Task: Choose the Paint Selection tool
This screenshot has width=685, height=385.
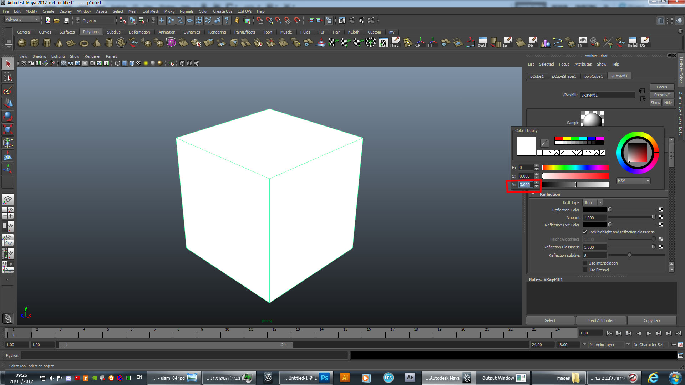Action: click(8, 90)
